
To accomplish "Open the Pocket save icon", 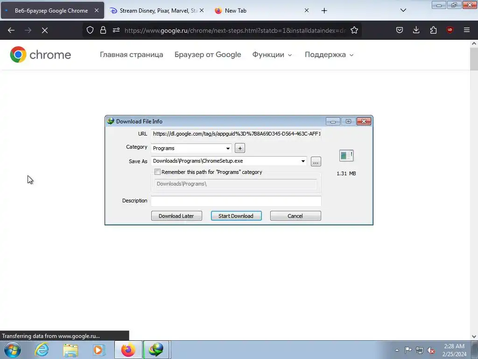I will pyautogui.click(x=400, y=30).
